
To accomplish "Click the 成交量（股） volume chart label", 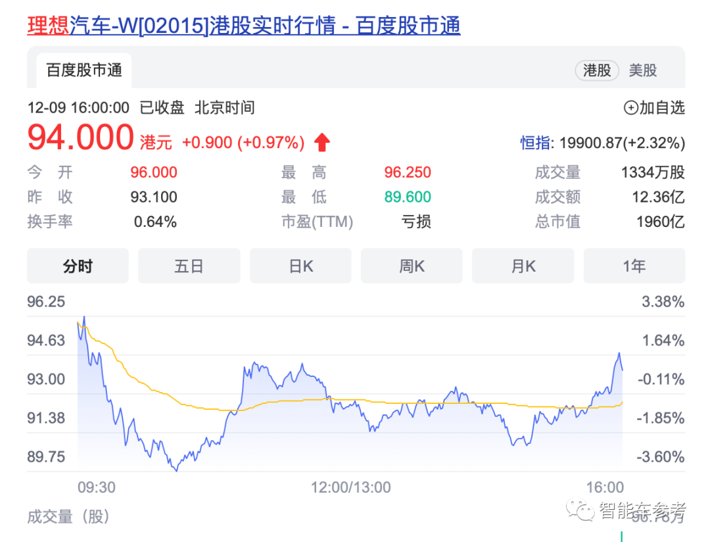I will tap(68, 516).
